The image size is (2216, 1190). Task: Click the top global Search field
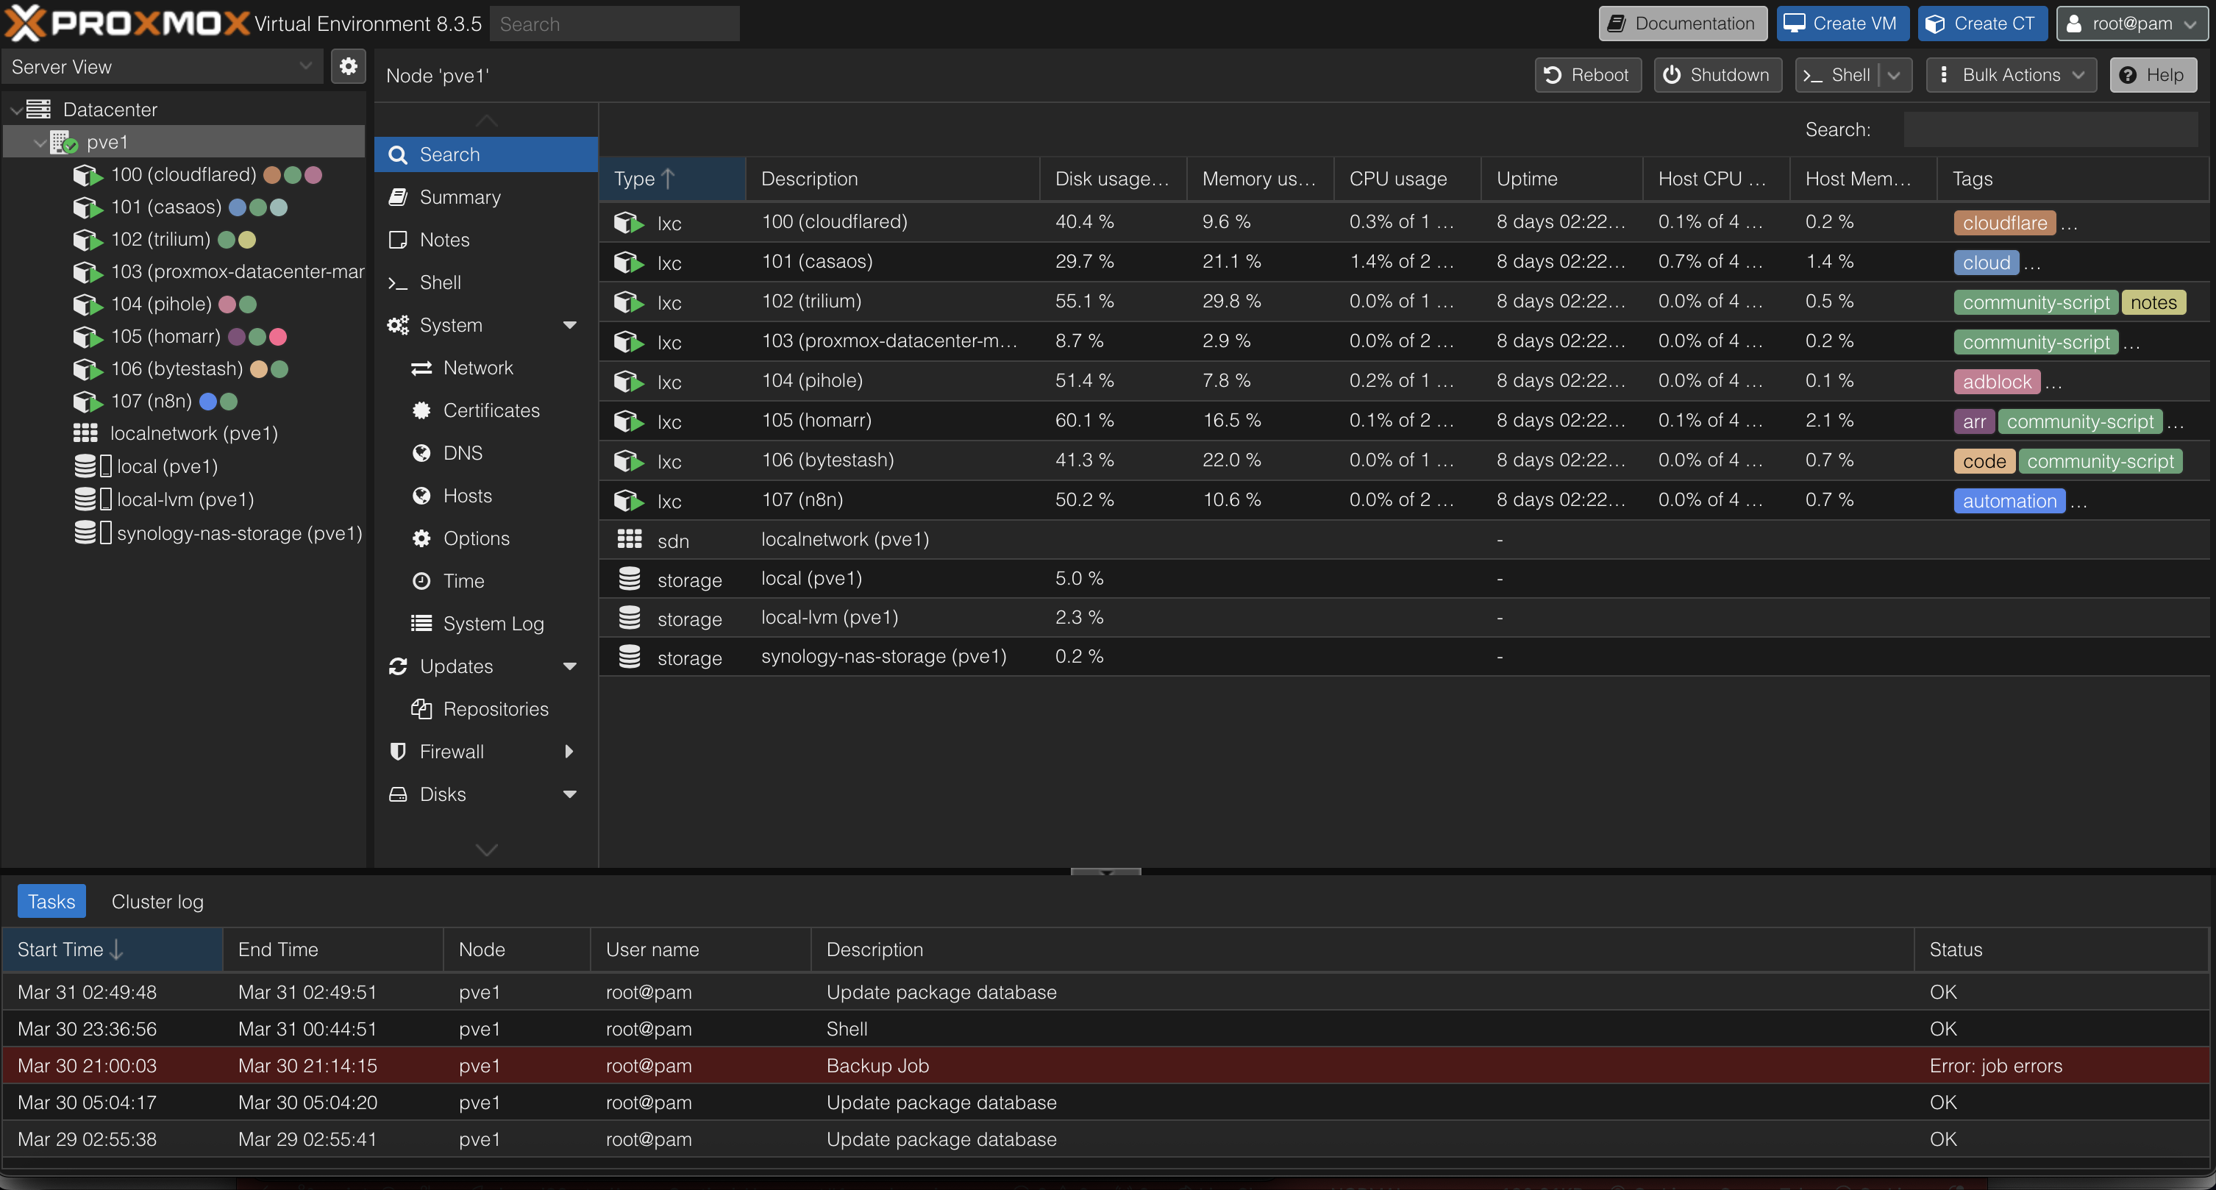tap(614, 24)
